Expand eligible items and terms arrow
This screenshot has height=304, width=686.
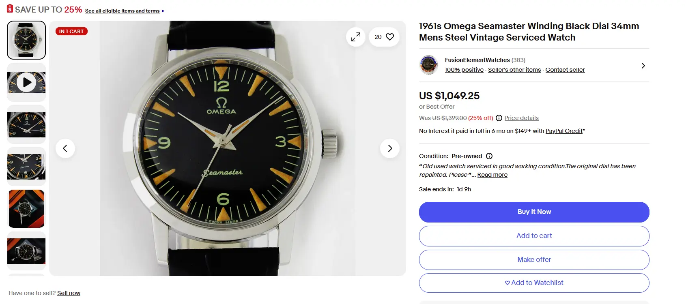point(163,11)
